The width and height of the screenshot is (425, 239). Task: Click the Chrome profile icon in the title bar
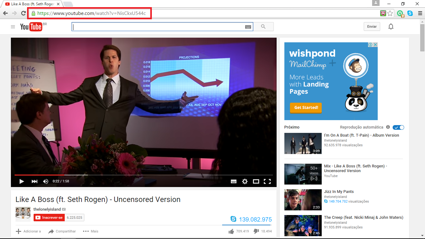pos(376,3)
